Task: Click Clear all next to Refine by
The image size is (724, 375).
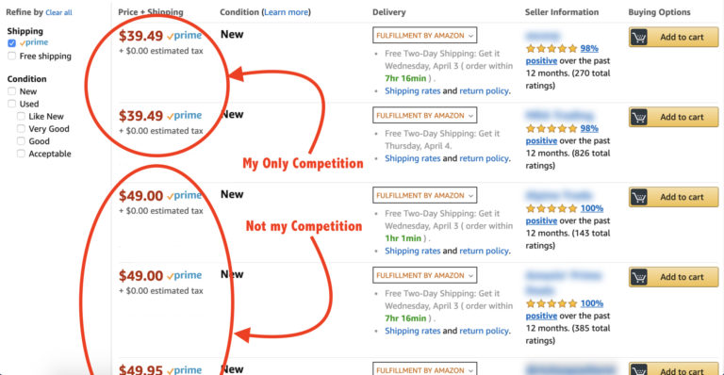Action: (58, 13)
